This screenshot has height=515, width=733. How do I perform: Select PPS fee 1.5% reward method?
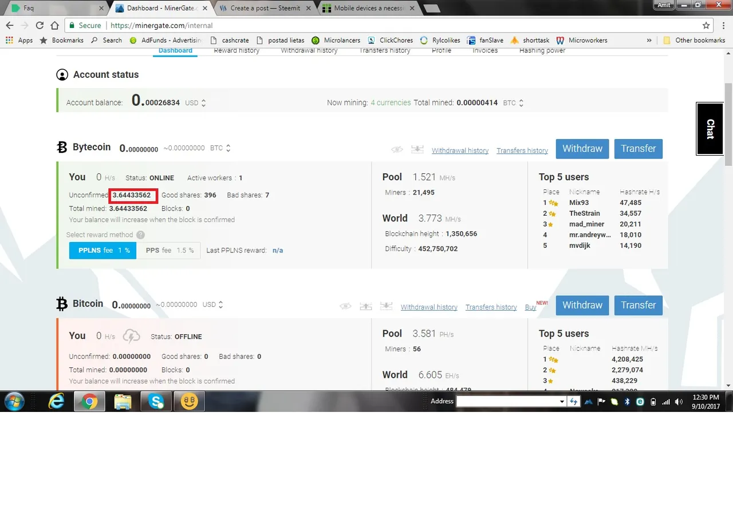169,250
